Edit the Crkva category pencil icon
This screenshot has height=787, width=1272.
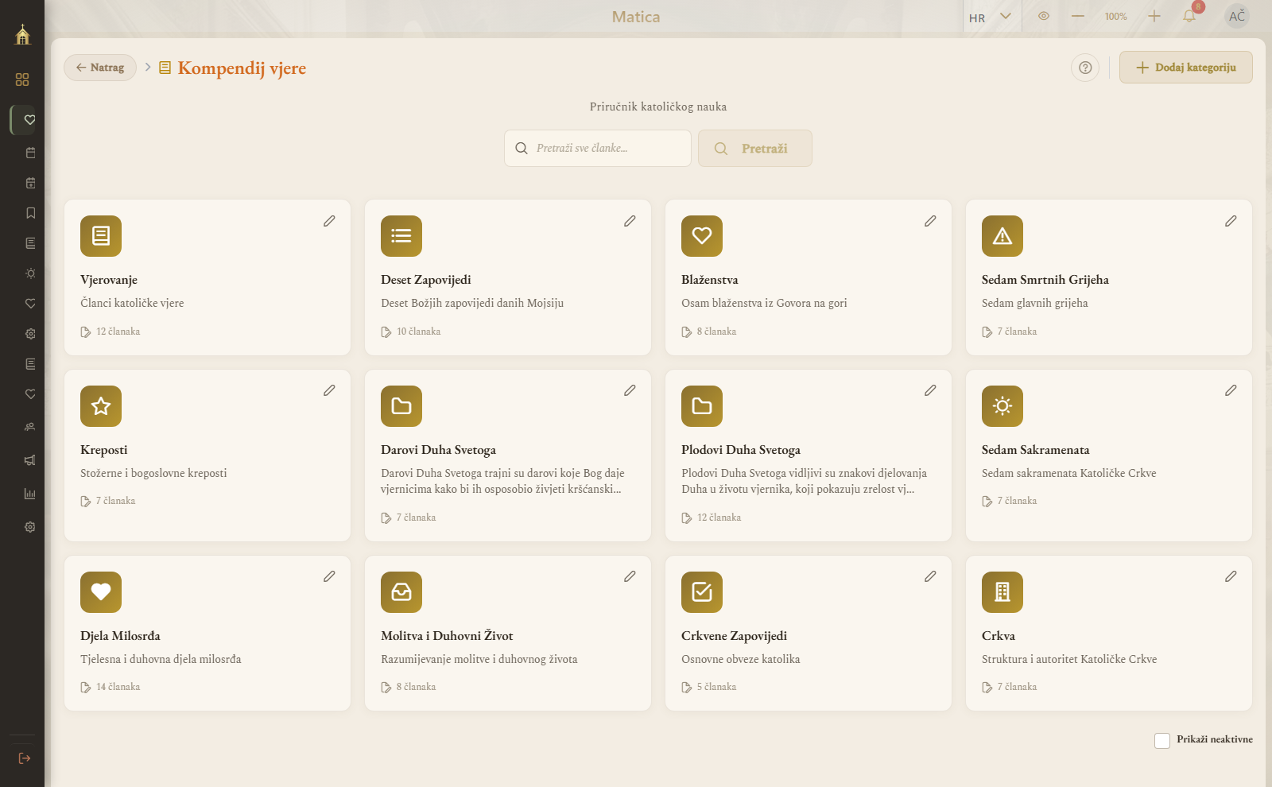tap(1231, 576)
